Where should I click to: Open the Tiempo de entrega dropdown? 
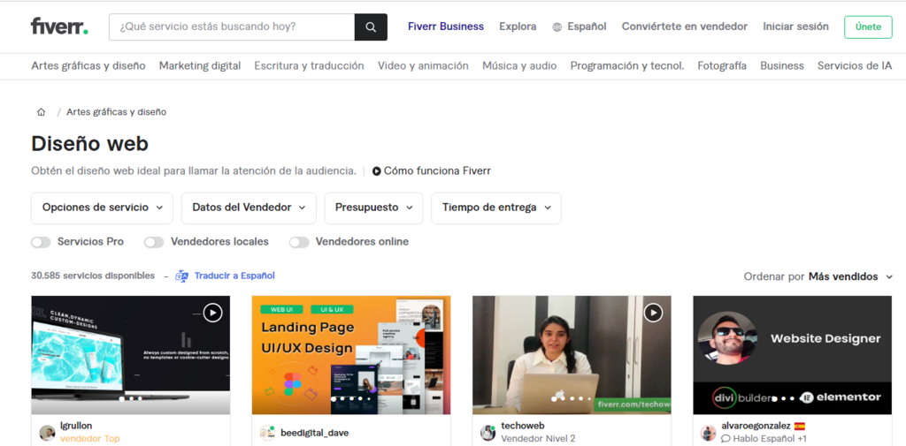pos(496,208)
